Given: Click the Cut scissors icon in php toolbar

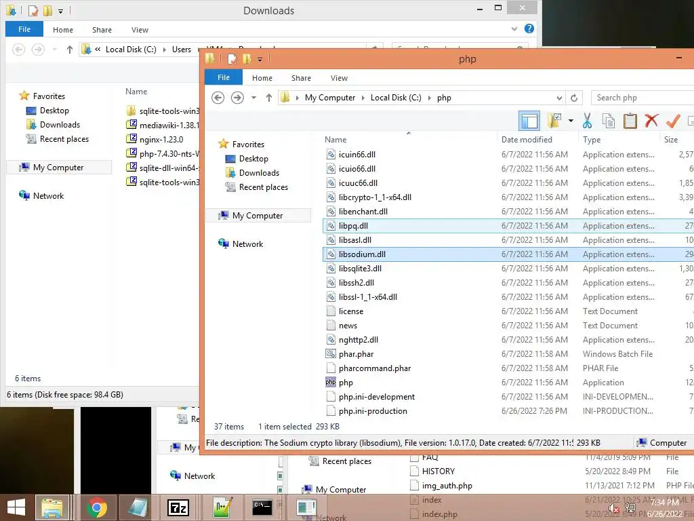Looking at the screenshot, I should click(x=587, y=121).
